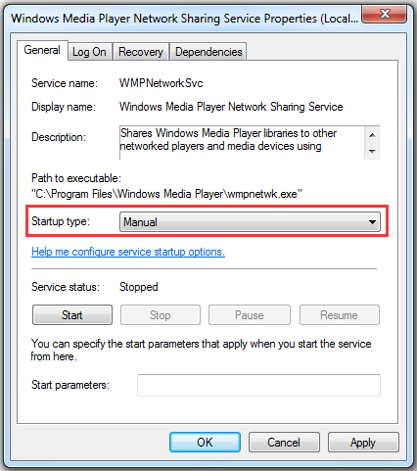Click the 'Description:' label

[59, 137]
